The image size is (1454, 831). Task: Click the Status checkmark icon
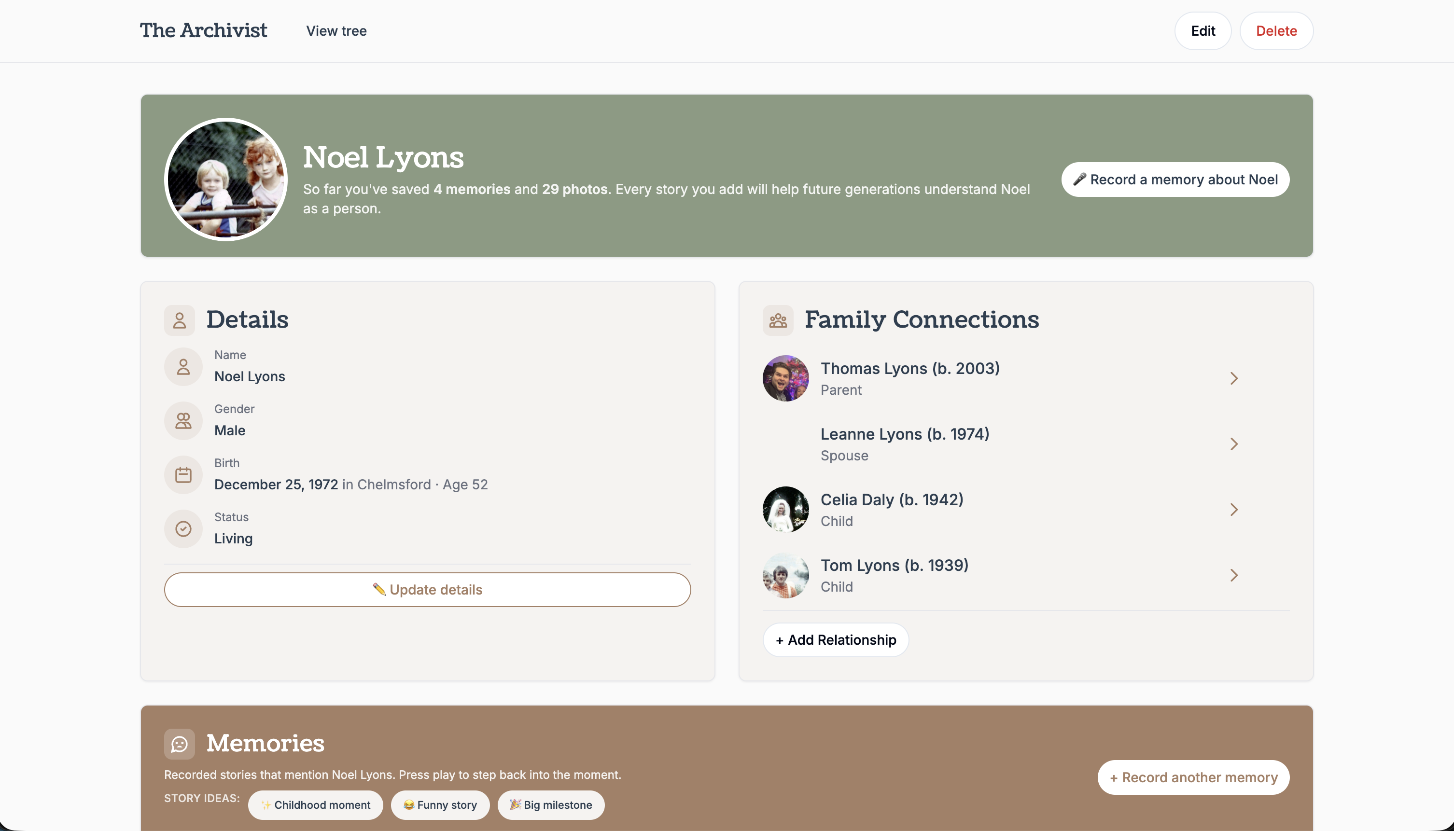click(182, 528)
